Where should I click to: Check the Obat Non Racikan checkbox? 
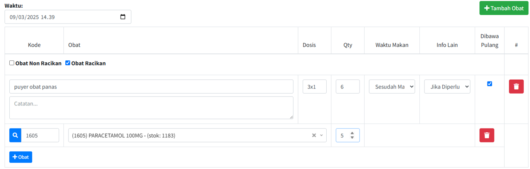12,63
